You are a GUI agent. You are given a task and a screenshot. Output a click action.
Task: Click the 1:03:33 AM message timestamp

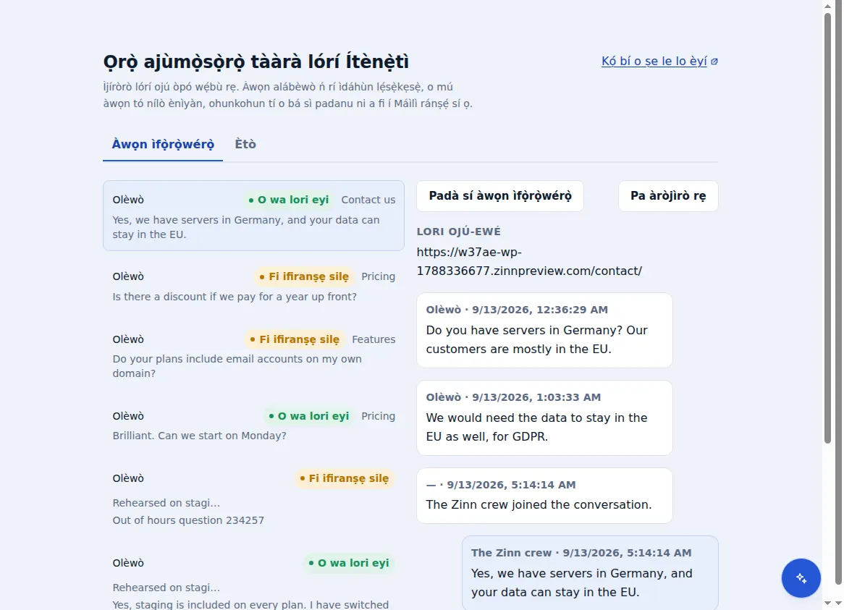tap(536, 397)
